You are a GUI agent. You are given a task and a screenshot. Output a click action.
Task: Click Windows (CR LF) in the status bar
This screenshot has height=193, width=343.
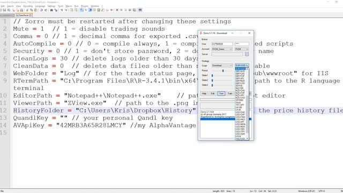pos(306,191)
